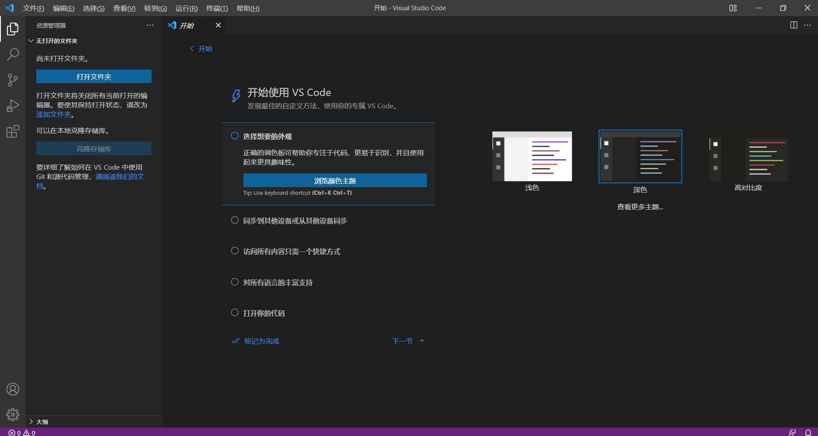The height and width of the screenshot is (436, 818).
Task: Open the 转到(G) menu
Action: pos(155,8)
